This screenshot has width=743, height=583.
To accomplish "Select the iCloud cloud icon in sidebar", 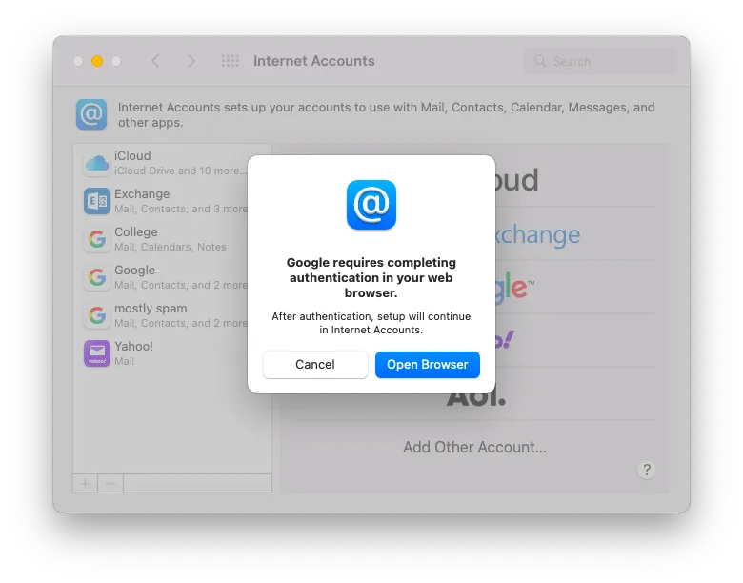I will [x=97, y=164].
